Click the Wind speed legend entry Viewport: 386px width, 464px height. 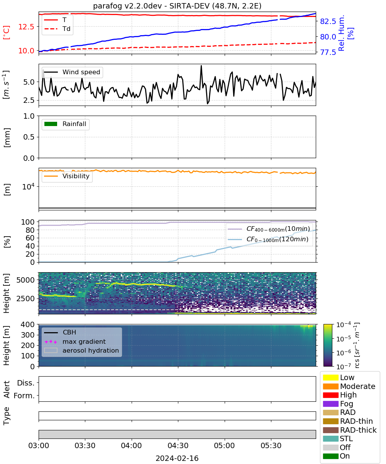pyautogui.click(x=72, y=72)
